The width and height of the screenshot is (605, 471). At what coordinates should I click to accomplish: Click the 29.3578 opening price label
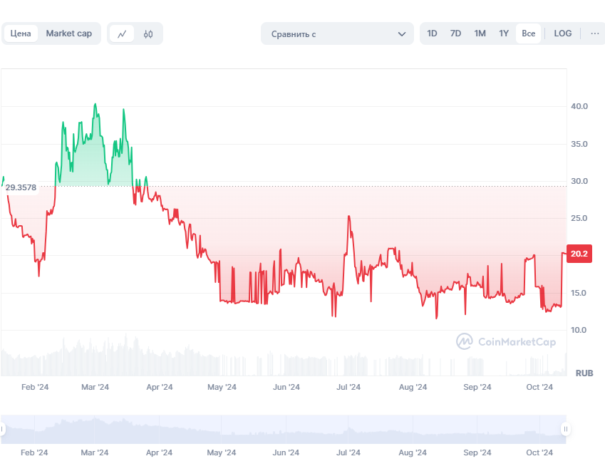(x=21, y=187)
